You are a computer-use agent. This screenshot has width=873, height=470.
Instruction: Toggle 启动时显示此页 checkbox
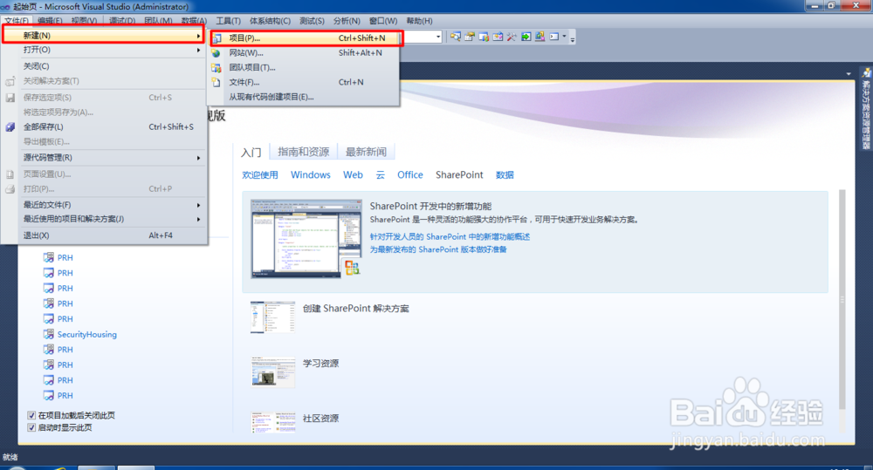[31, 428]
